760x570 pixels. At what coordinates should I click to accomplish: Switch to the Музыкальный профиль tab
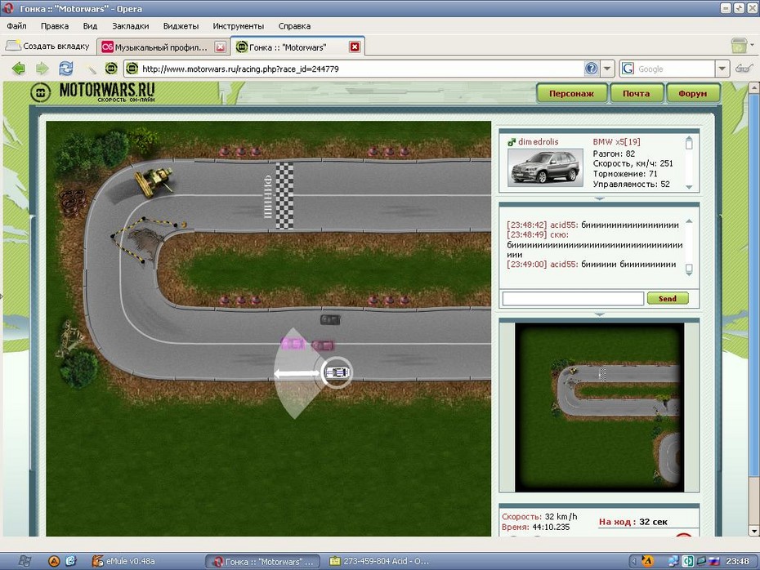pyautogui.click(x=160, y=47)
